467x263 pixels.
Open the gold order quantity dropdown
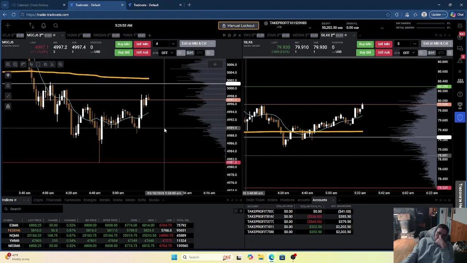(x=173, y=44)
